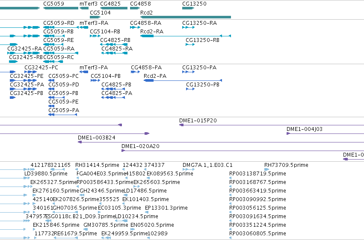Click protein mTerf3-PA
Viewport: 364px width, 240px height.
[84, 72]
